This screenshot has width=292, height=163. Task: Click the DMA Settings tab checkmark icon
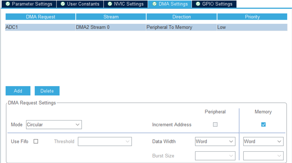pyautogui.click(x=154, y=4)
